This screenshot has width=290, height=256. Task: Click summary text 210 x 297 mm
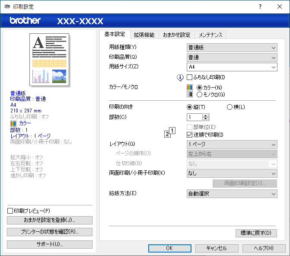coord(26,111)
